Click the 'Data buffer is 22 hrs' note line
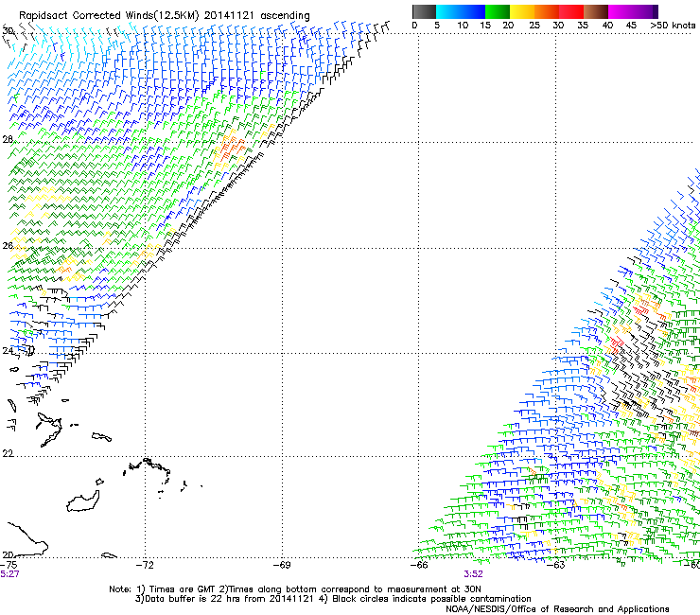 point(333,599)
